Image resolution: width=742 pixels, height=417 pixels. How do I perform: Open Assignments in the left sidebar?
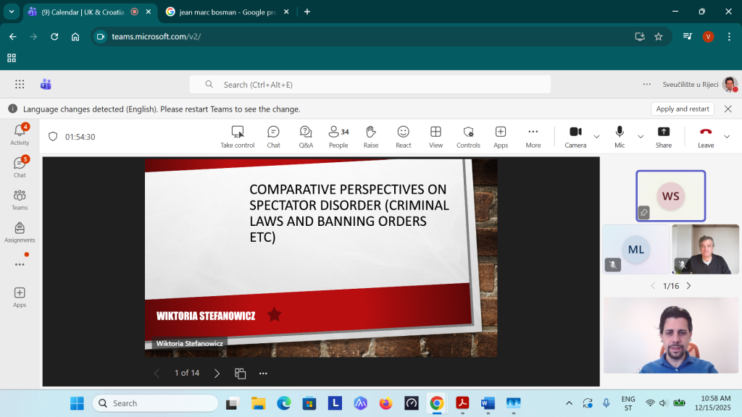(x=20, y=232)
